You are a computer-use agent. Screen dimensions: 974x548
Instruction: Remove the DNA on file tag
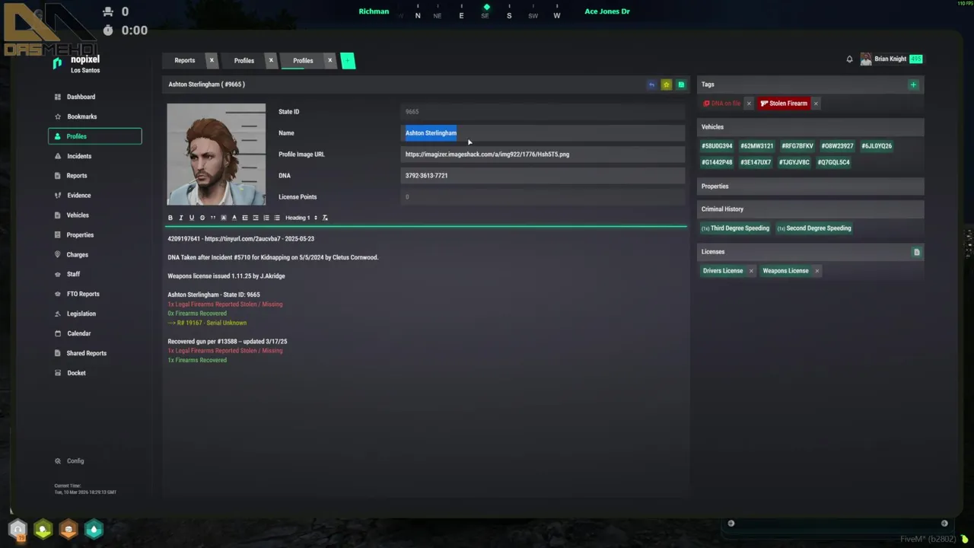tap(749, 104)
